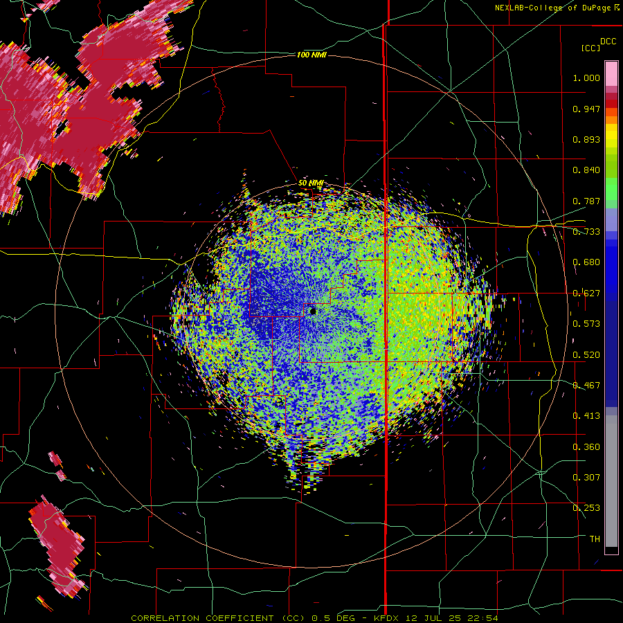Viewport: 623px width, 623px height.
Task: Click the [CC] unit label
Action: point(590,48)
